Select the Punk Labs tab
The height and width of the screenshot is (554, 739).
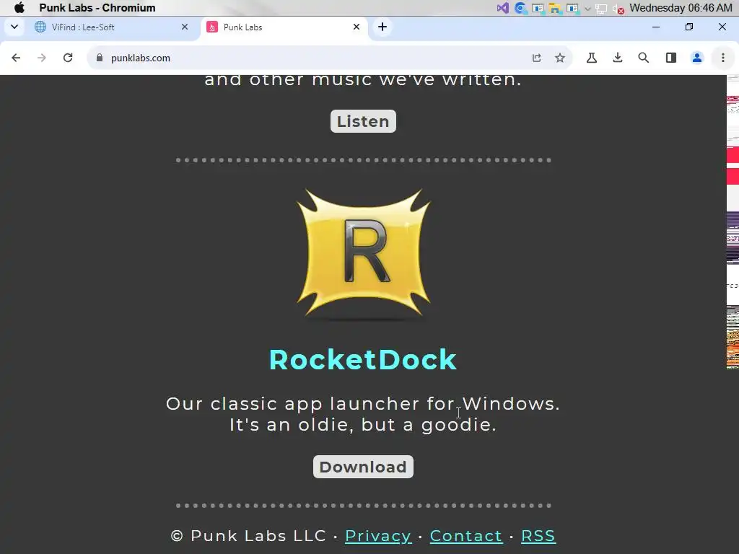[284, 27]
